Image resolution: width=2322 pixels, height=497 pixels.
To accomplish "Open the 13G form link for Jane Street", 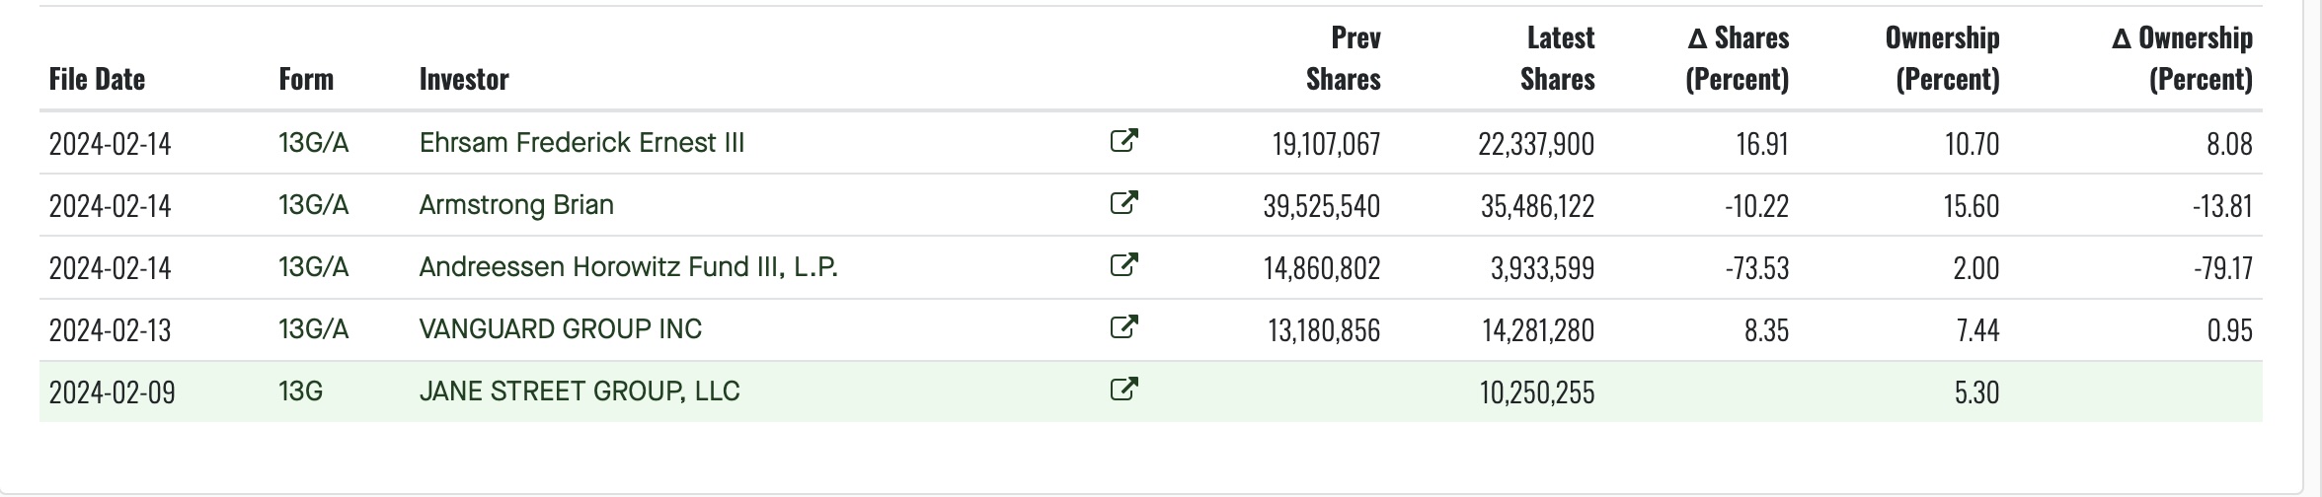I will [x=300, y=391].
